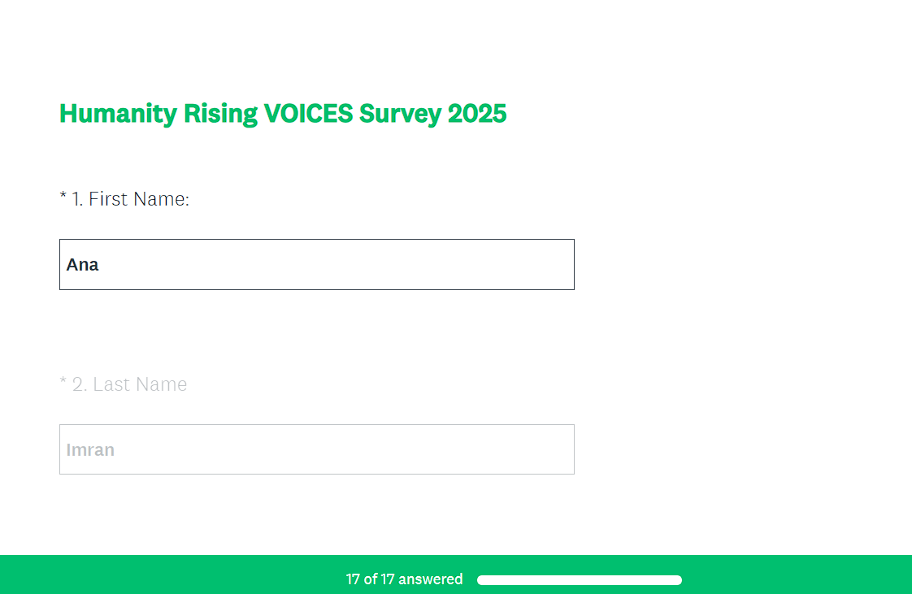
Task: Focus the Last Name text box
Action: 316,449
